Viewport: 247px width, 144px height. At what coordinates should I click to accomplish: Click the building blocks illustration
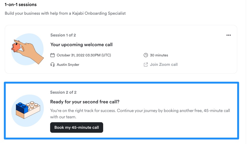pyautogui.click(x=28, y=111)
